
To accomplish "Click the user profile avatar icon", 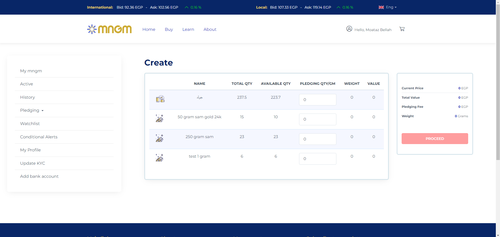I will 349,29.
